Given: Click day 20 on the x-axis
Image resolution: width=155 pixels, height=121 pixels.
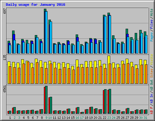Looking at the screenshot, I should coord(95,118).
